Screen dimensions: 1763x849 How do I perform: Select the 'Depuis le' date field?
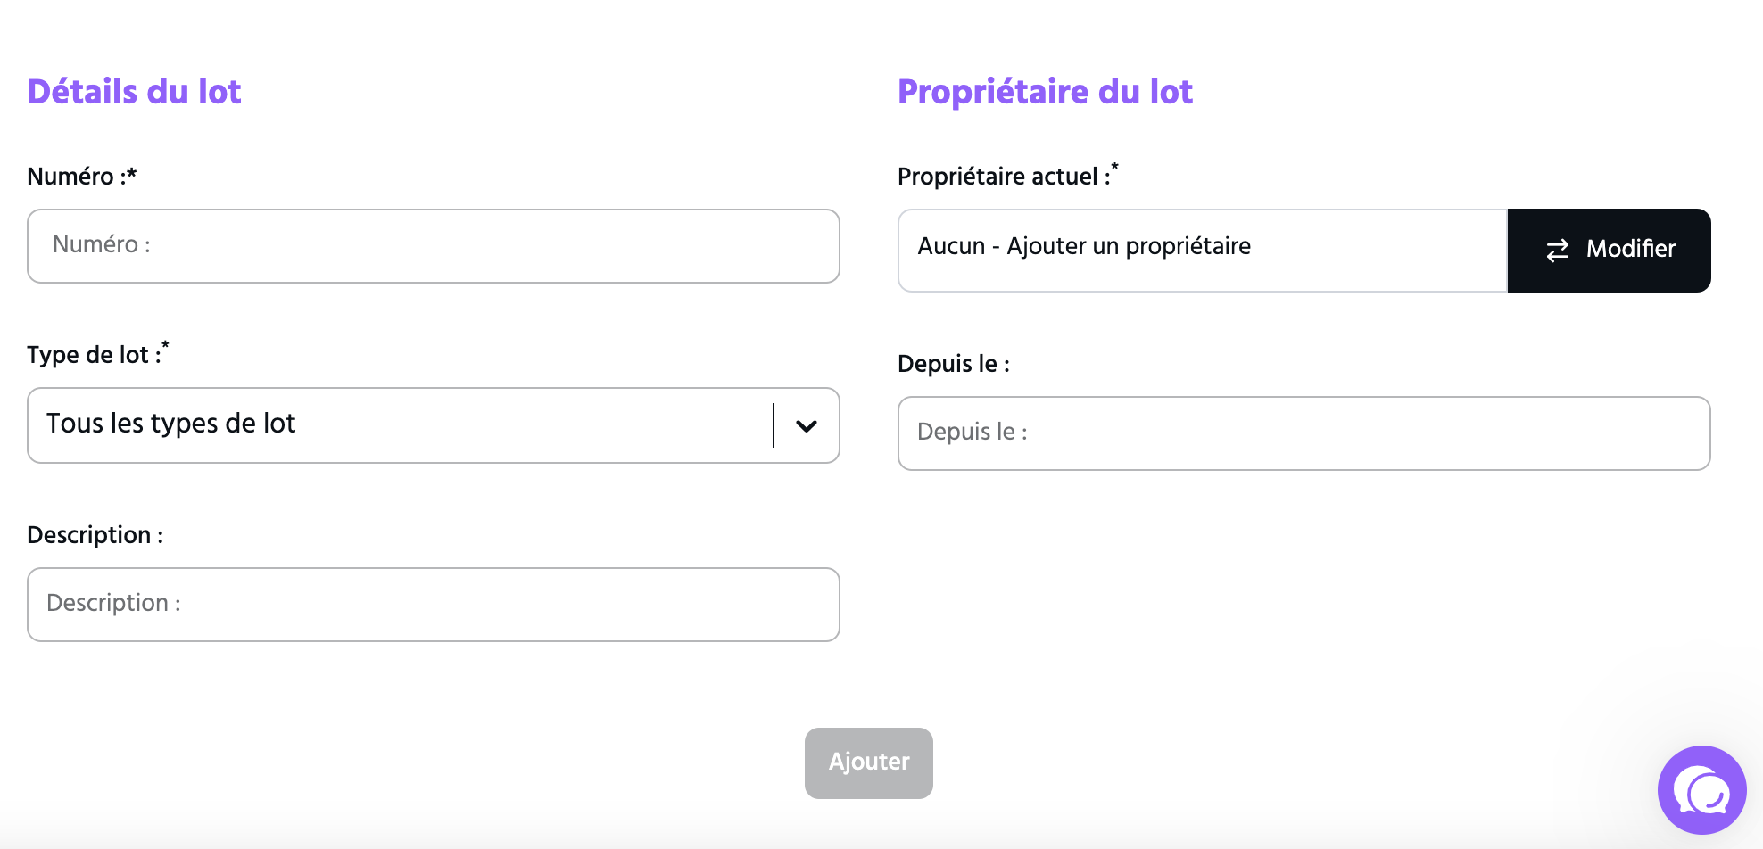click(1304, 433)
